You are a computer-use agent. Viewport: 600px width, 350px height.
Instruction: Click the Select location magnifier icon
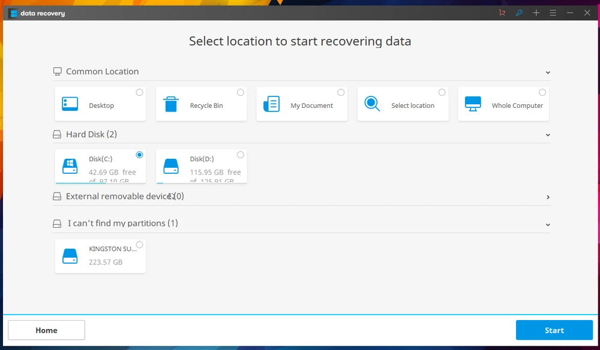tap(372, 104)
